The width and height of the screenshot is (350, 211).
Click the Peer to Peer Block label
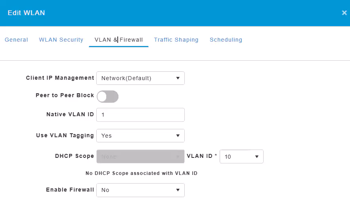(65, 96)
